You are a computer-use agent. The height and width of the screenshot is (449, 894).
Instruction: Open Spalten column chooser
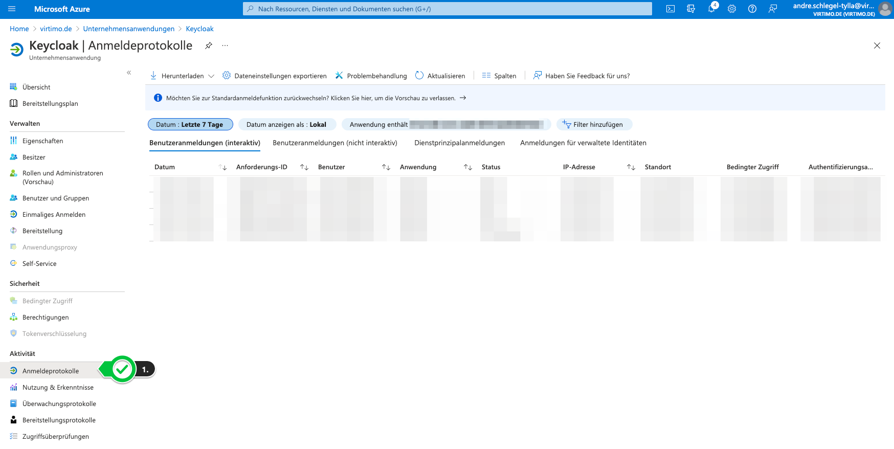pos(499,76)
